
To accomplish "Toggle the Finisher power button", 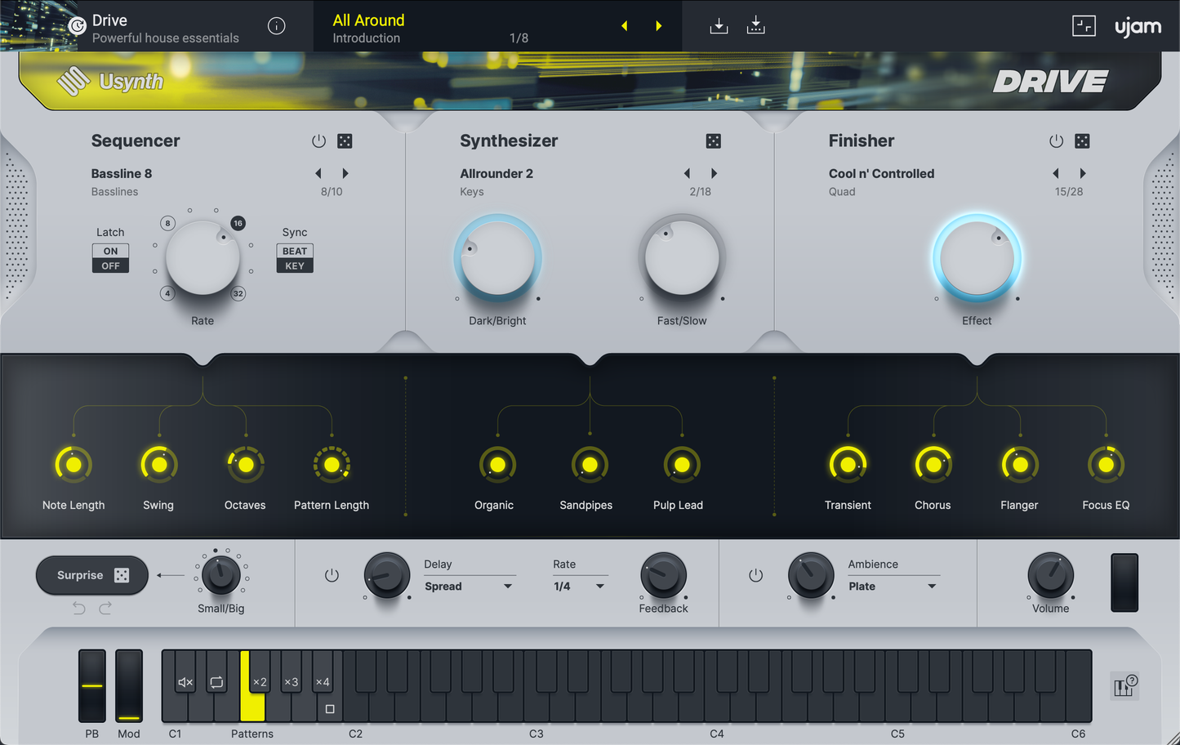I will click(x=1056, y=141).
